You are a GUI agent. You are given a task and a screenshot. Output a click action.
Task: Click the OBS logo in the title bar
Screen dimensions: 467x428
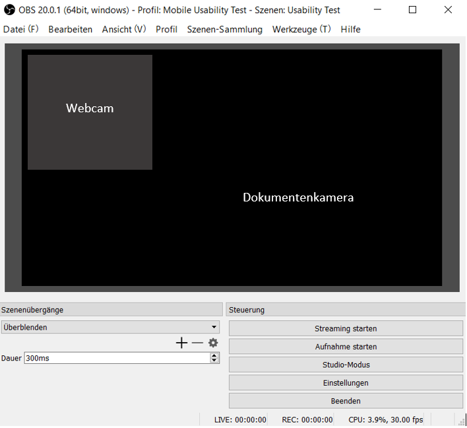point(9,10)
